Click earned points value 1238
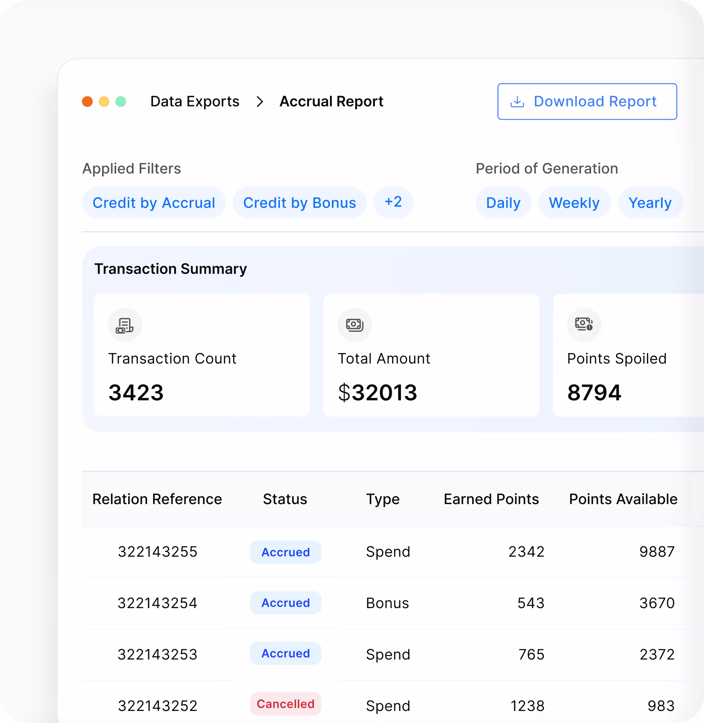 528,706
